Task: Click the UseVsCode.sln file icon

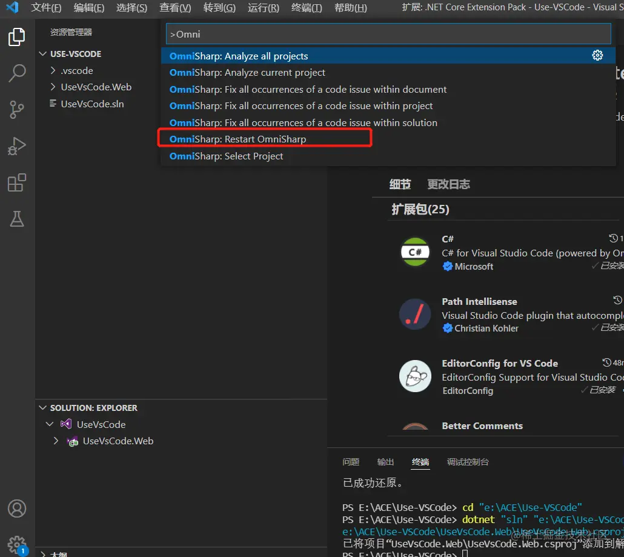Action: click(x=53, y=104)
